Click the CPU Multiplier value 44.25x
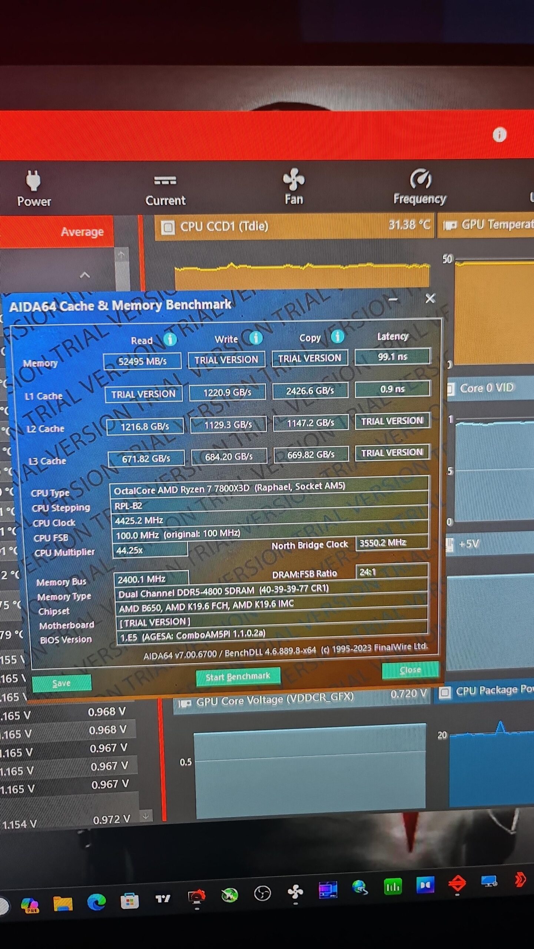 click(x=150, y=550)
